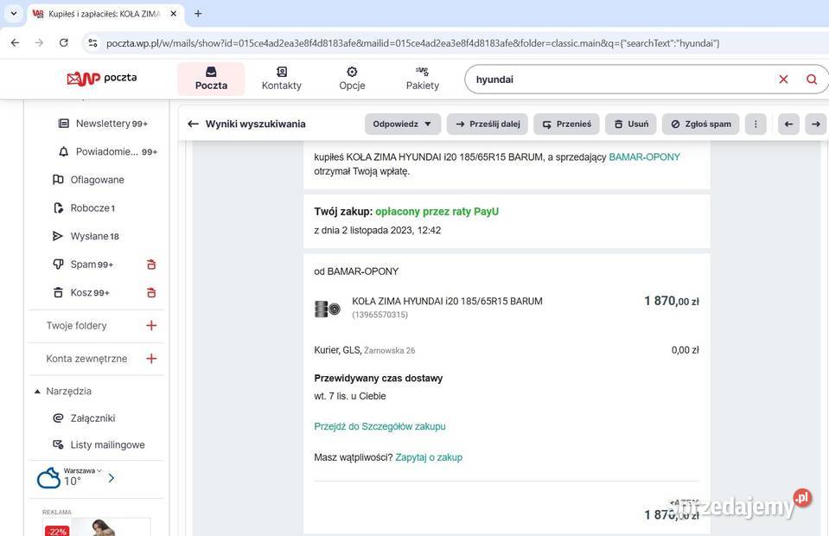
Task: Select the 'Kurier, GLS' delivery line
Action: pyautogui.click(x=365, y=350)
